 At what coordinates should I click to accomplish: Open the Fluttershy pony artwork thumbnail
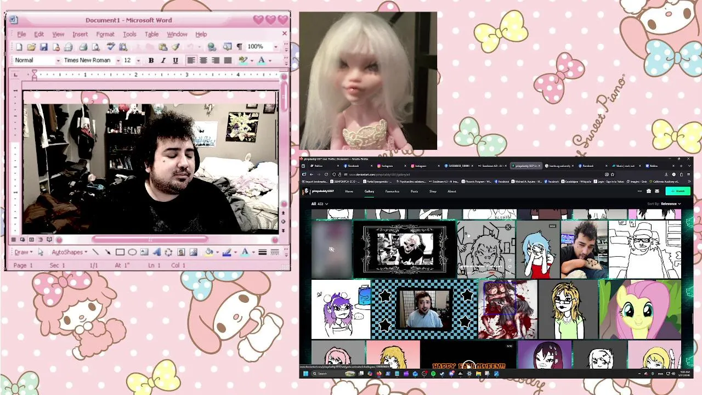click(x=639, y=309)
